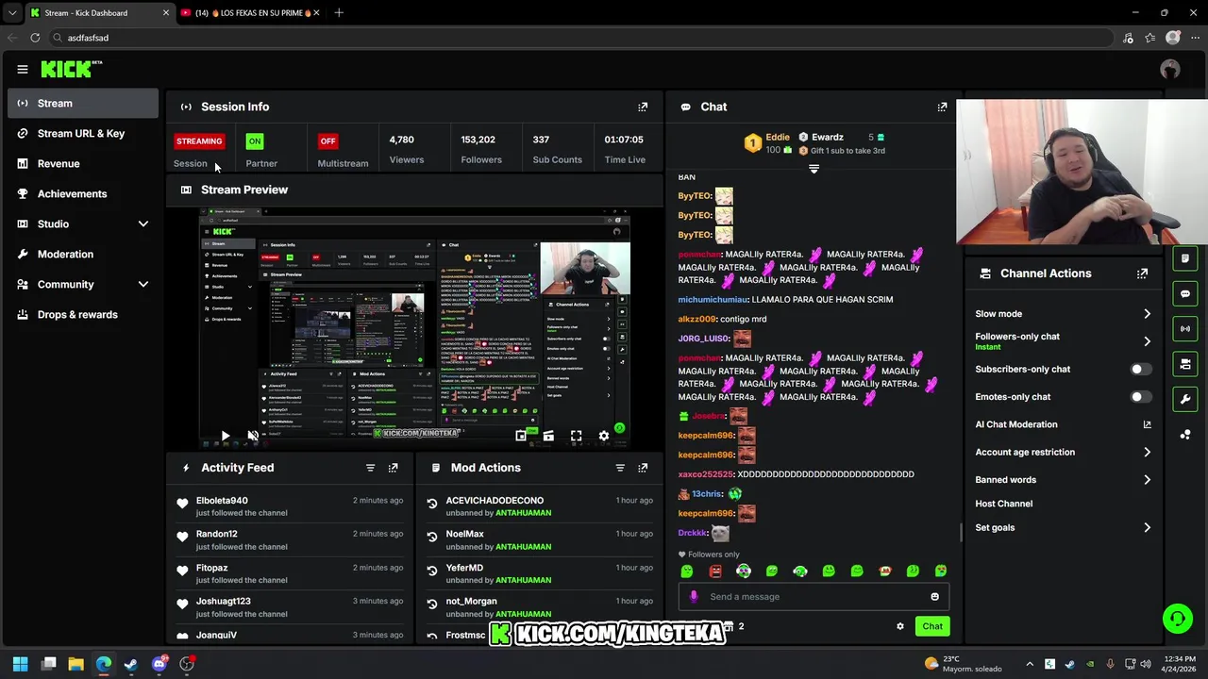Screen dimensions: 1208x679
Task: Open the Mod Actions filter icon
Action: (620, 468)
